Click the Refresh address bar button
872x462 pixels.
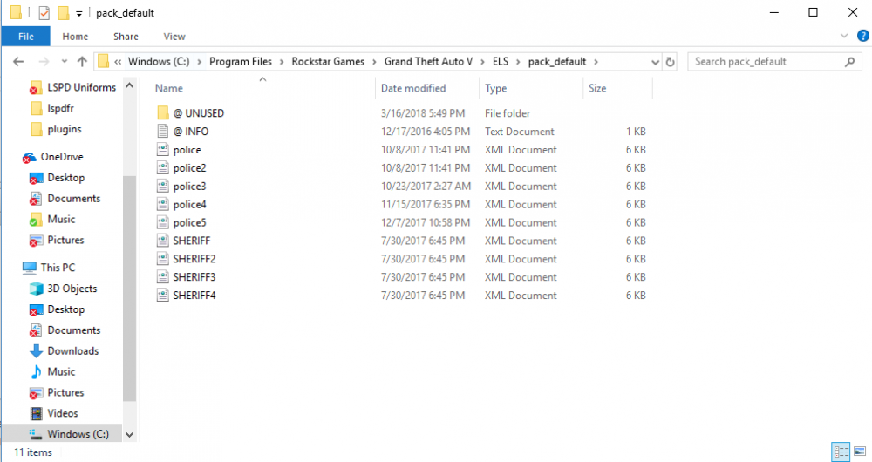tap(670, 62)
